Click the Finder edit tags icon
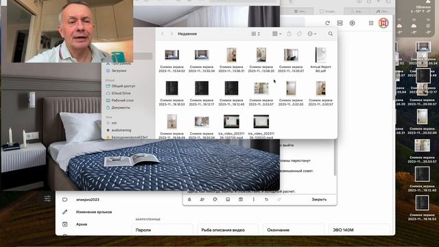Screen dimensions: 439x247 (x=299, y=34)
